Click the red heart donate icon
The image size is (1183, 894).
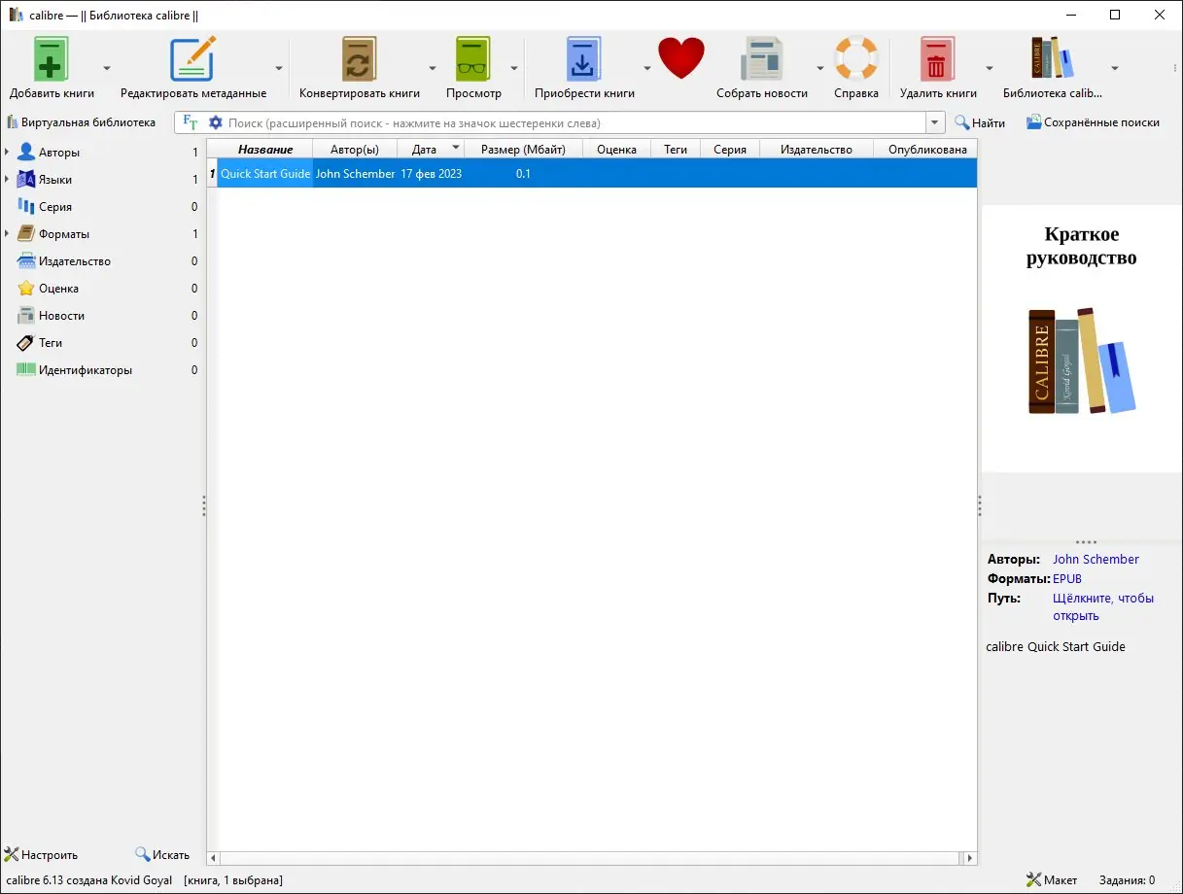pyautogui.click(x=681, y=58)
